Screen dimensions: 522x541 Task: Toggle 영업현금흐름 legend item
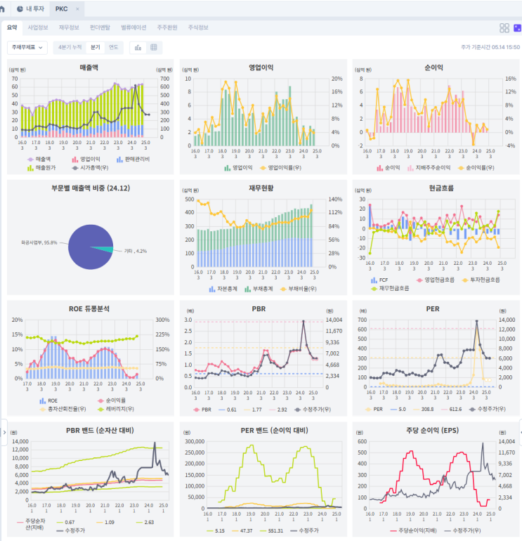(436, 280)
